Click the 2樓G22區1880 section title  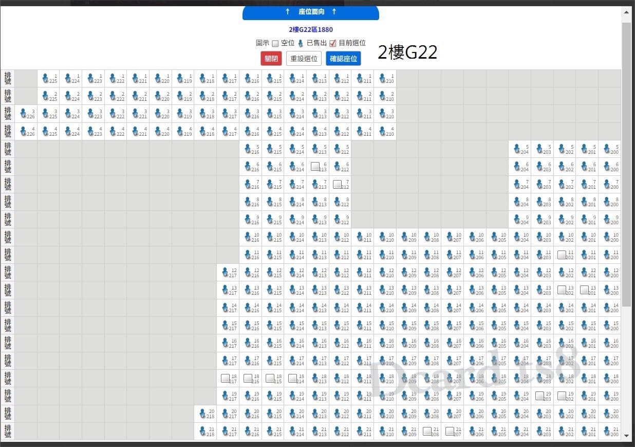[311, 30]
